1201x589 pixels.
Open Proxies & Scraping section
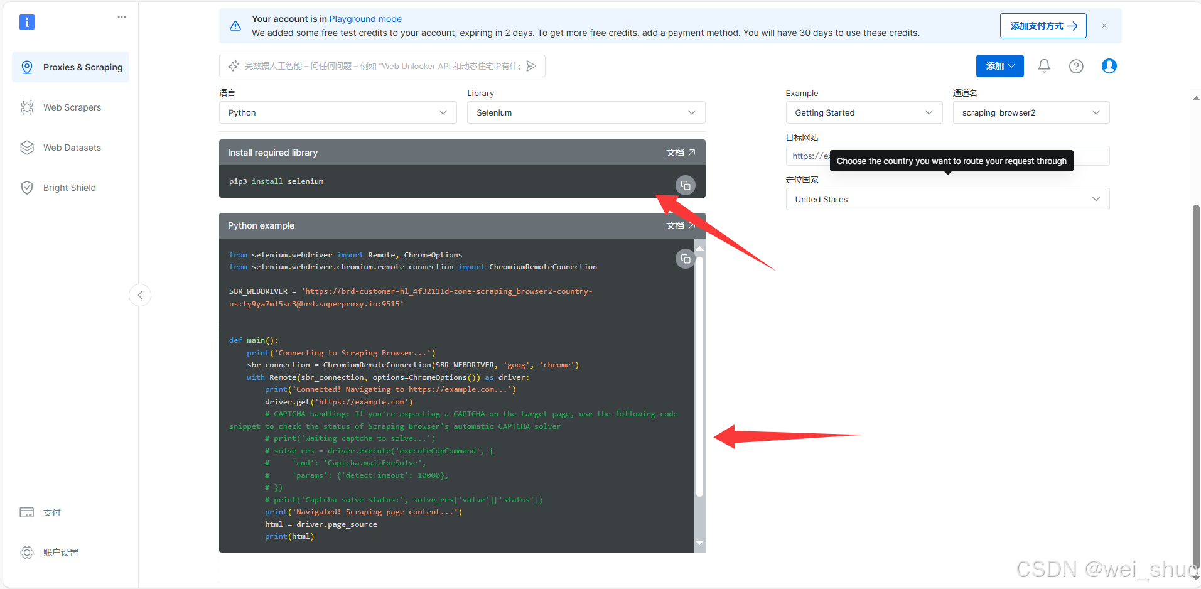click(70, 67)
